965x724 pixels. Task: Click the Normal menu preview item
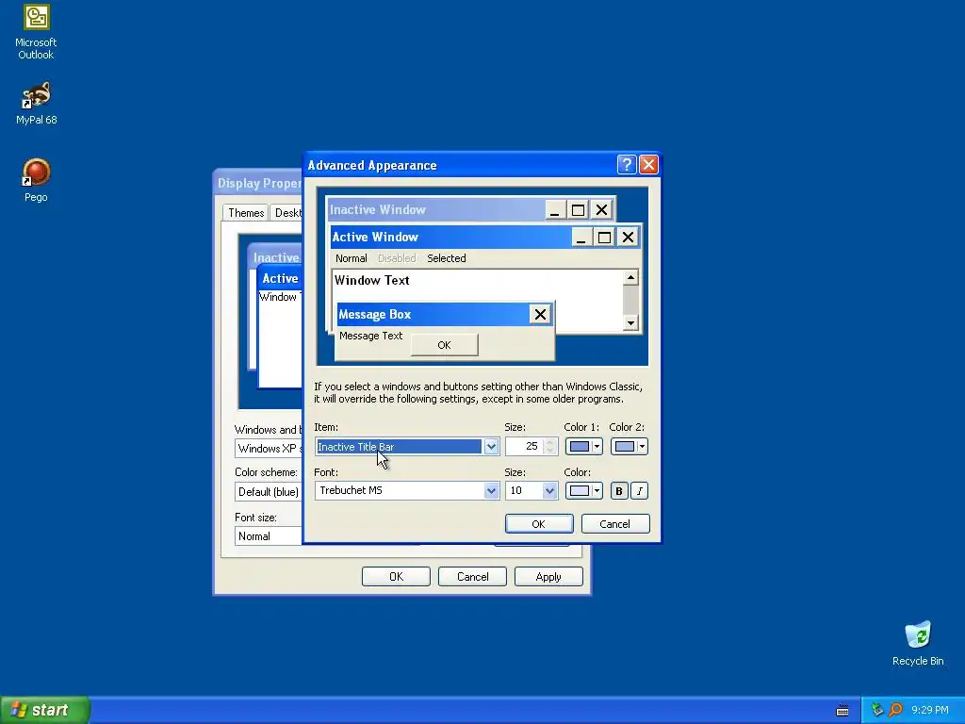pyautogui.click(x=351, y=258)
